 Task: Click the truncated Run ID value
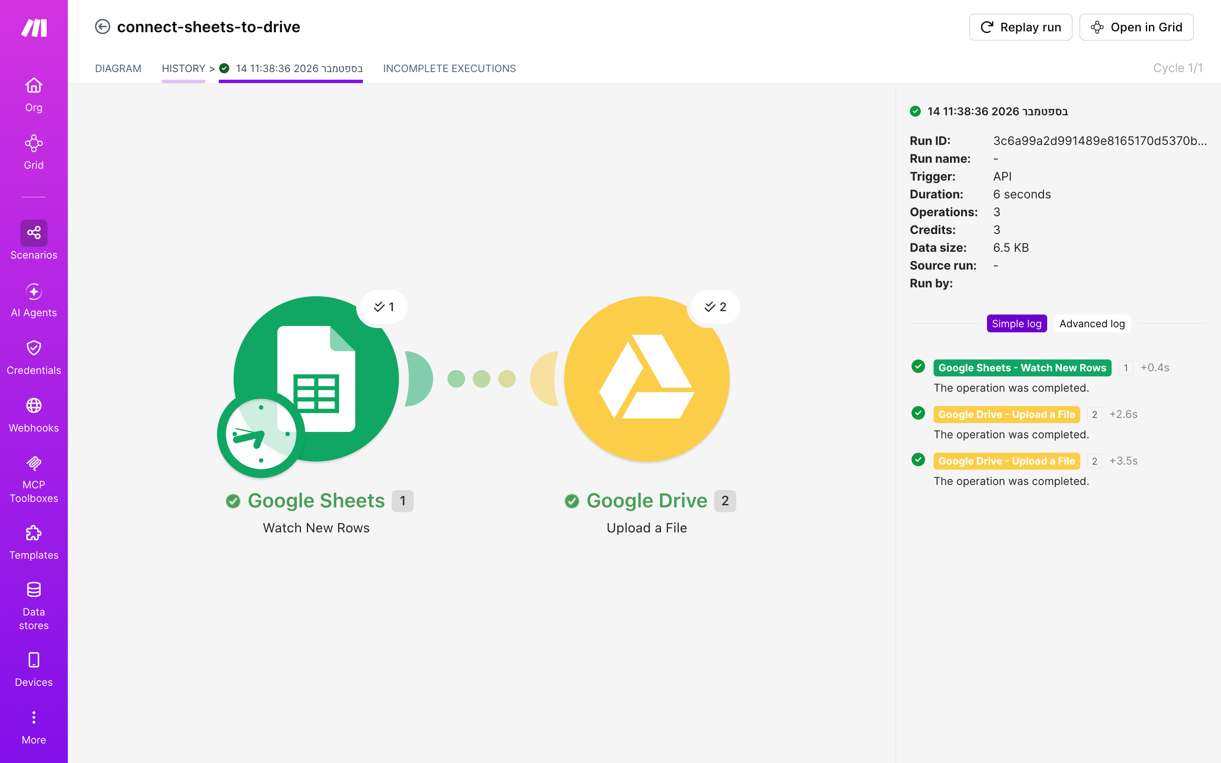(x=1100, y=141)
